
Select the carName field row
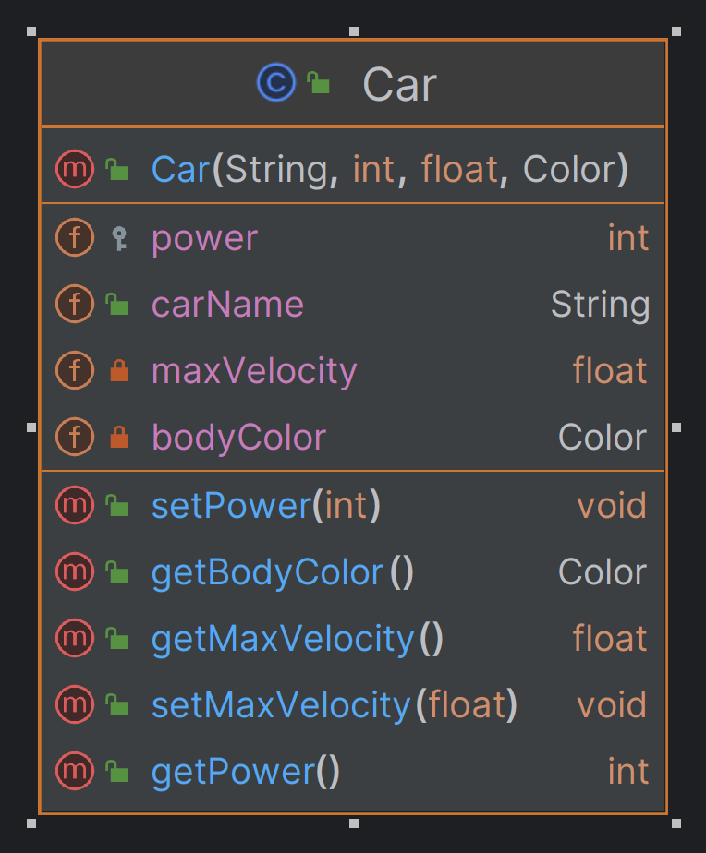(353, 304)
